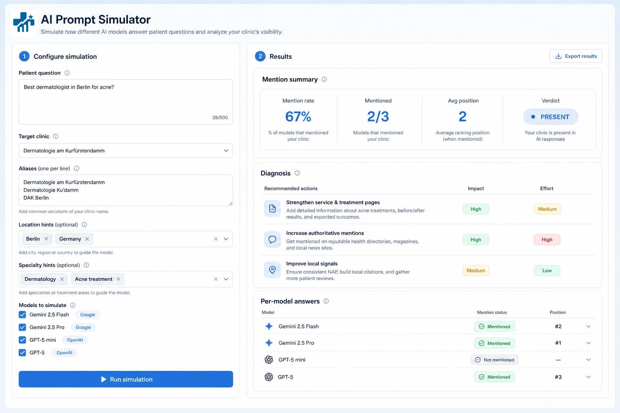Viewport: 620px width, 413px height.
Task: Click Gemini 2.5 Pro sparkle icon
Action: point(269,343)
